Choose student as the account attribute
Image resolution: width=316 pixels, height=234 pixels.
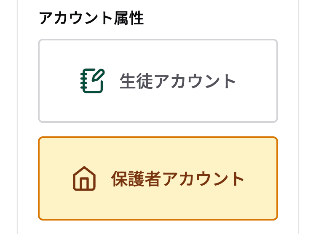tap(158, 81)
